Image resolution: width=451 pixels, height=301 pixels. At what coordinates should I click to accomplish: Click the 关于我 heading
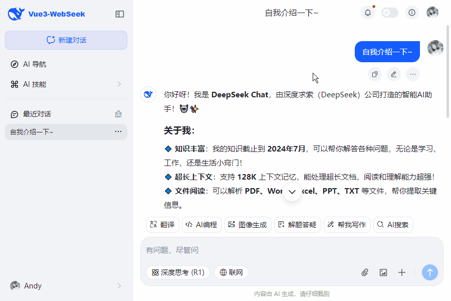coord(179,131)
